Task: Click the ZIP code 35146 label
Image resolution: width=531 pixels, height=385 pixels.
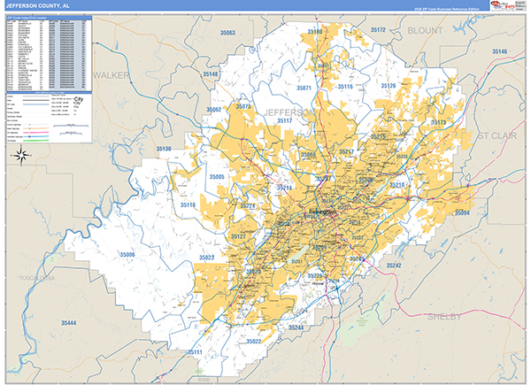Action: (499, 51)
